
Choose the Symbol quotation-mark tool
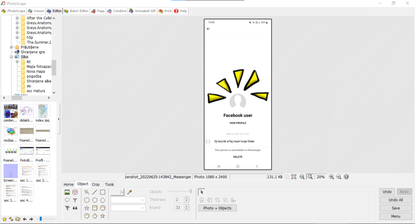75,208
